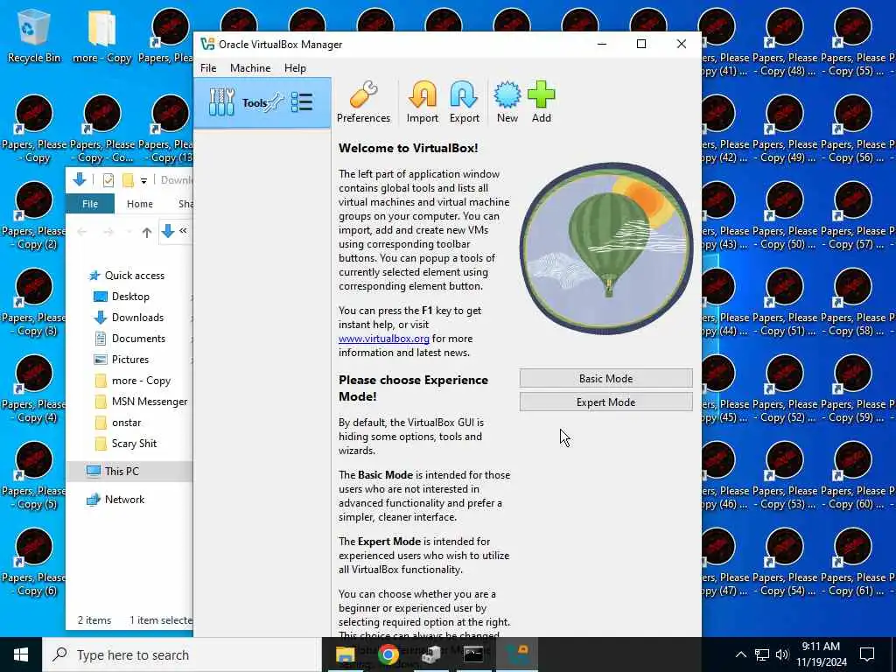This screenshot has width=896, height=672.
Task: Select Scary Shit folder in Explorer sidebar
Action: [134, 444]
